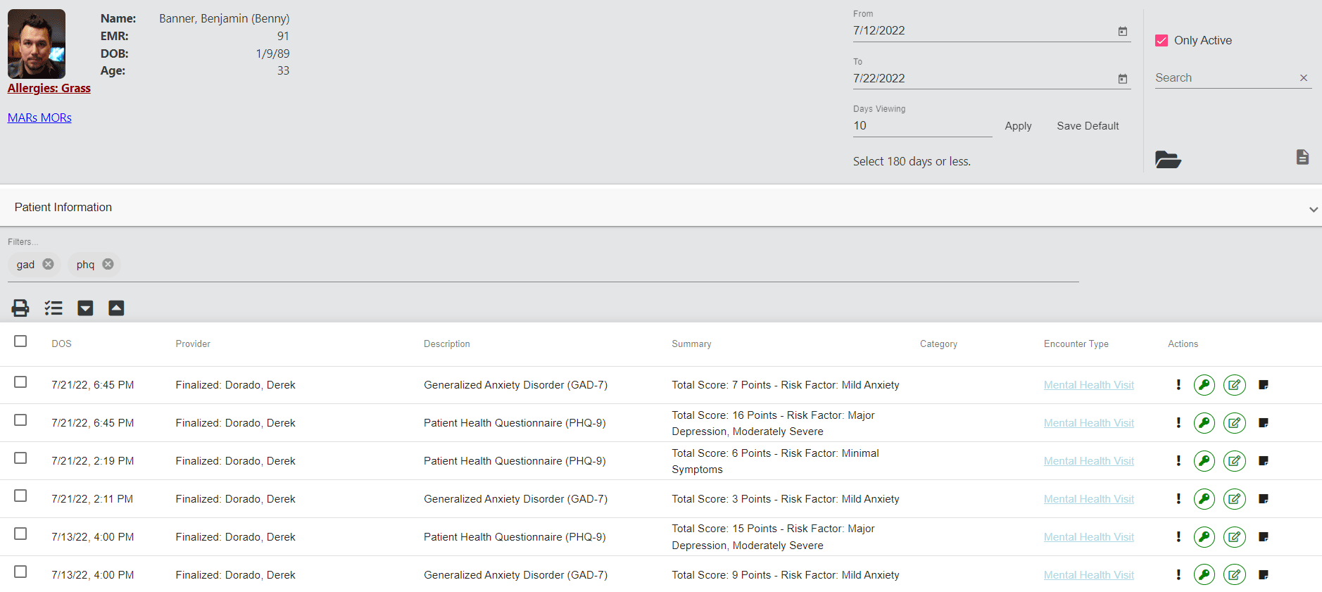Click into the Search field
The image size is (1322, 592).
(1223, 78)
